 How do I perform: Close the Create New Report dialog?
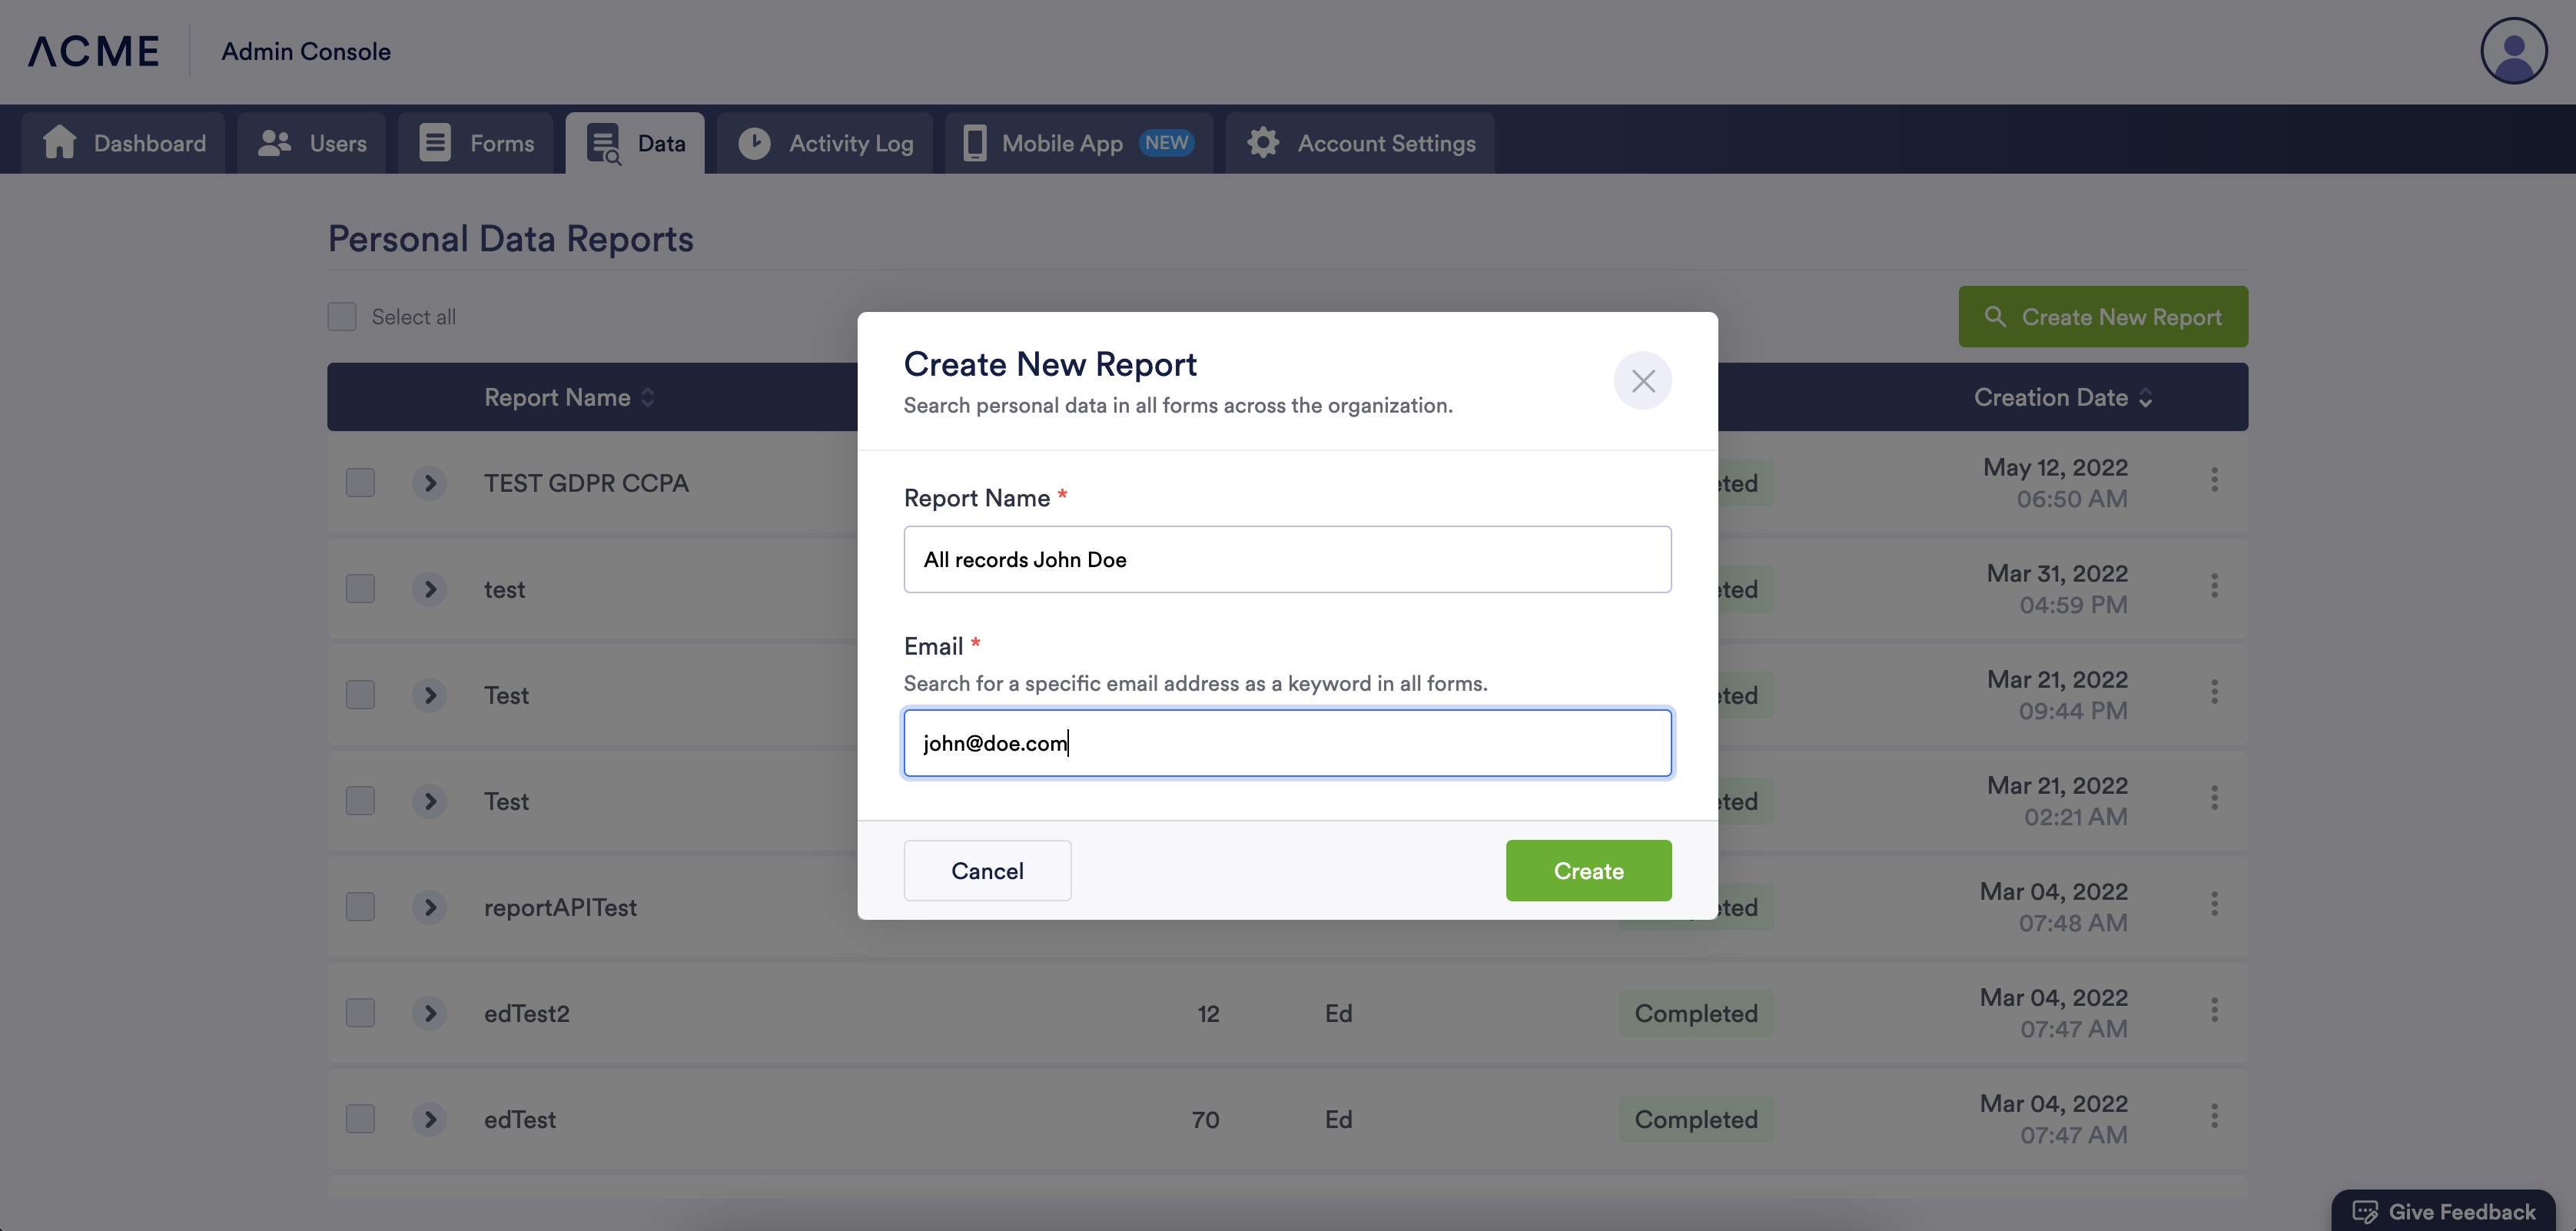coord(1642,381)
